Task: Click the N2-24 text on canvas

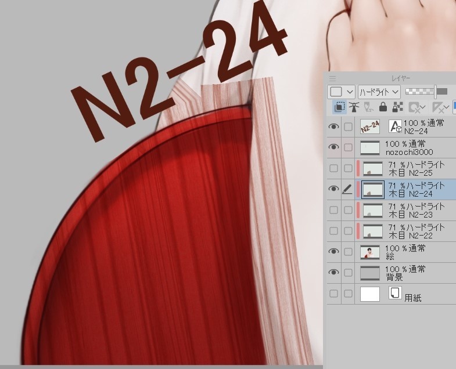Action: 179,71
